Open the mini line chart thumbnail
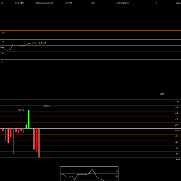 [x=89, y=173]
